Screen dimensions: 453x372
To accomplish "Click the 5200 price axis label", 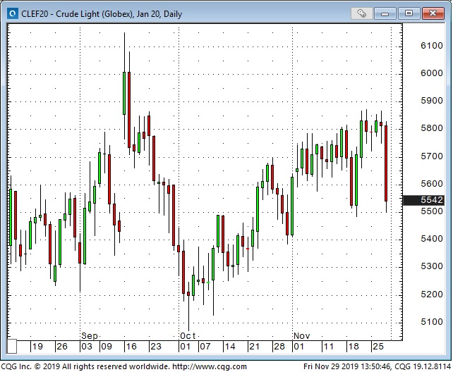I will pyautogui.click(x=432, y=294).
